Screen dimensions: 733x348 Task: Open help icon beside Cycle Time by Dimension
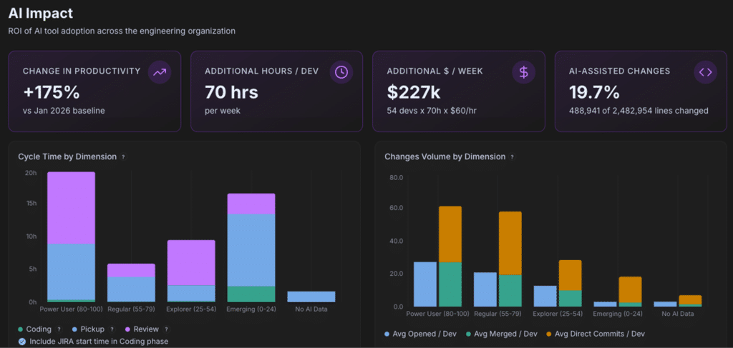point(123,157)
